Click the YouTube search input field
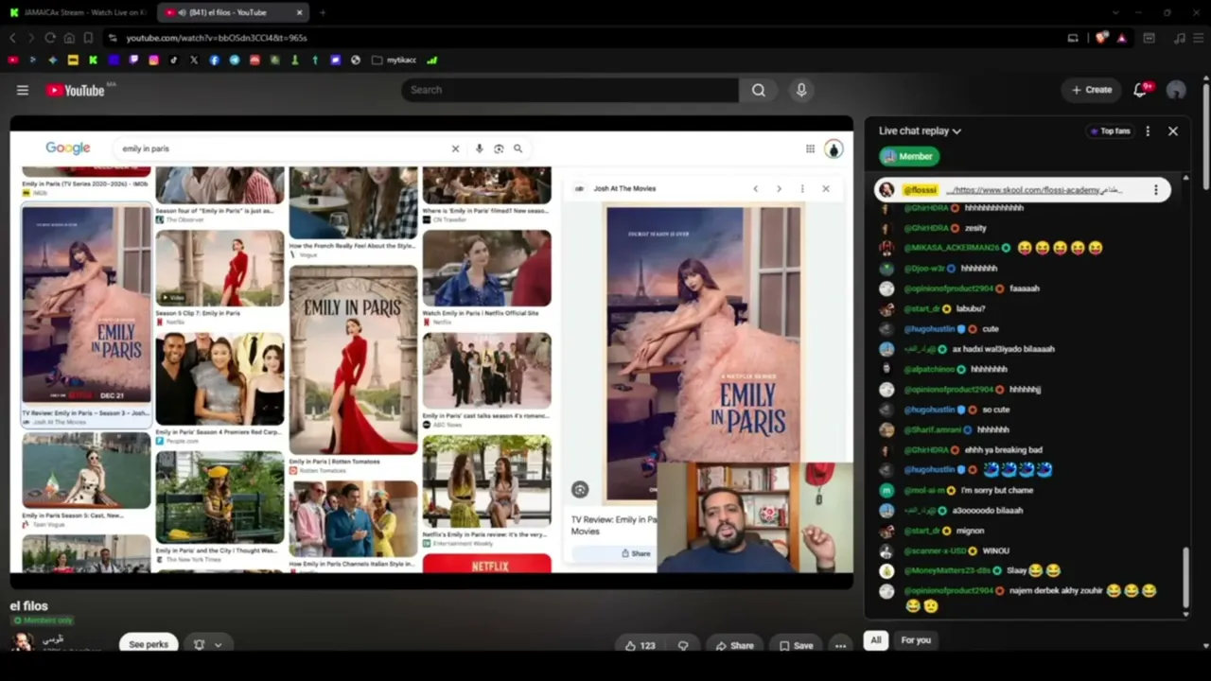 click(570, 90)
